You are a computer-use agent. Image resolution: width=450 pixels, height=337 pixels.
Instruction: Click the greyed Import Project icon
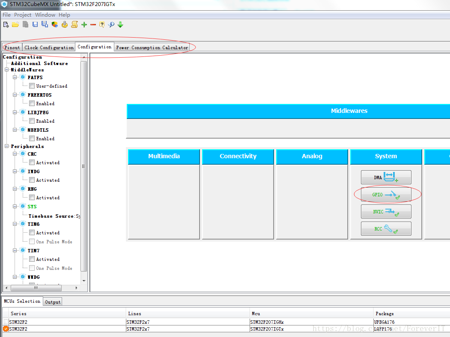(x=25, y=25)
